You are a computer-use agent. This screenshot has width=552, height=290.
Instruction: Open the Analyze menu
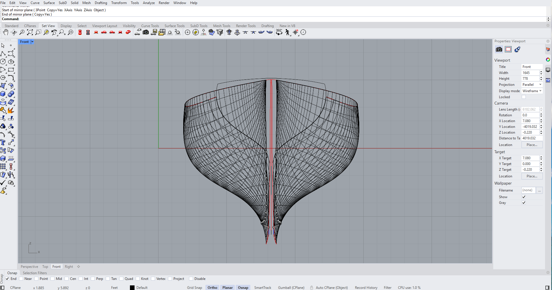point(149,3)
